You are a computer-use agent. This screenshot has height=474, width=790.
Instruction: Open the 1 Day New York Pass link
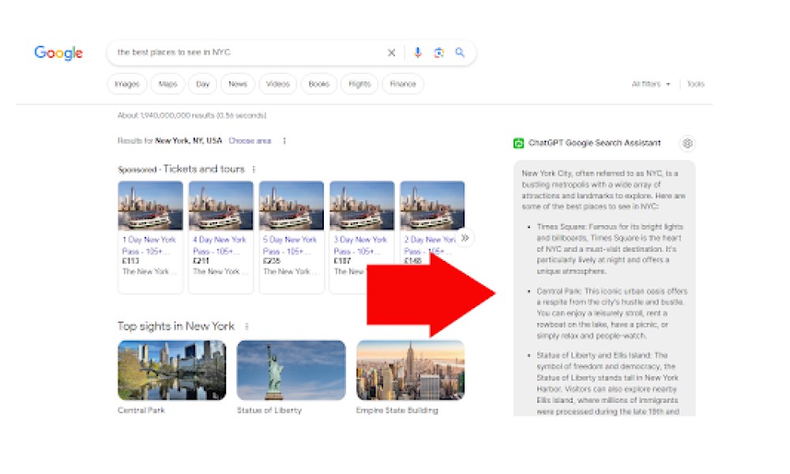tap(149, 246)
